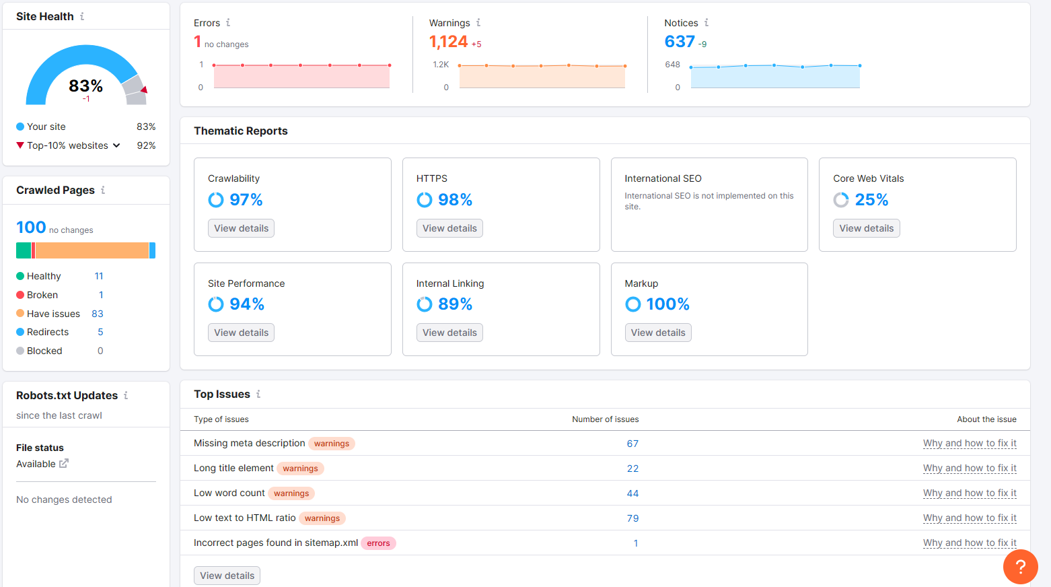Image resolution: width=1051 pixels, height=587 pixels.
Task: Expand the Top-10% websites dropdown
Action: (116, 145)
